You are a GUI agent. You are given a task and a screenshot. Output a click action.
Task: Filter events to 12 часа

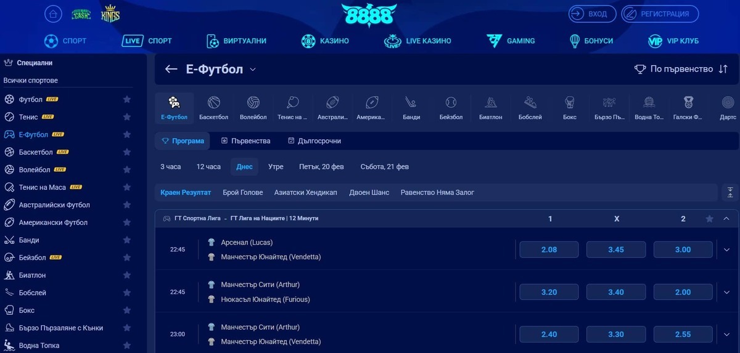[x=208, y=167]
